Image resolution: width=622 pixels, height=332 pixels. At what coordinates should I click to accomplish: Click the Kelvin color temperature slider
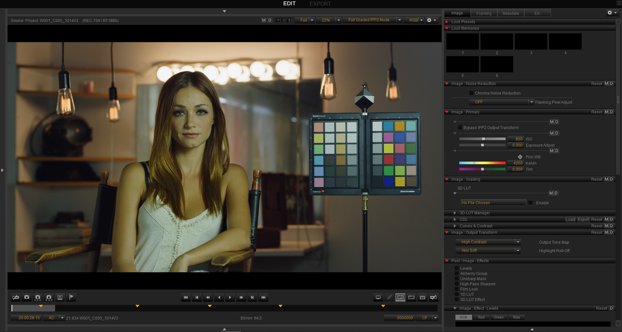[x=482, y=163]
